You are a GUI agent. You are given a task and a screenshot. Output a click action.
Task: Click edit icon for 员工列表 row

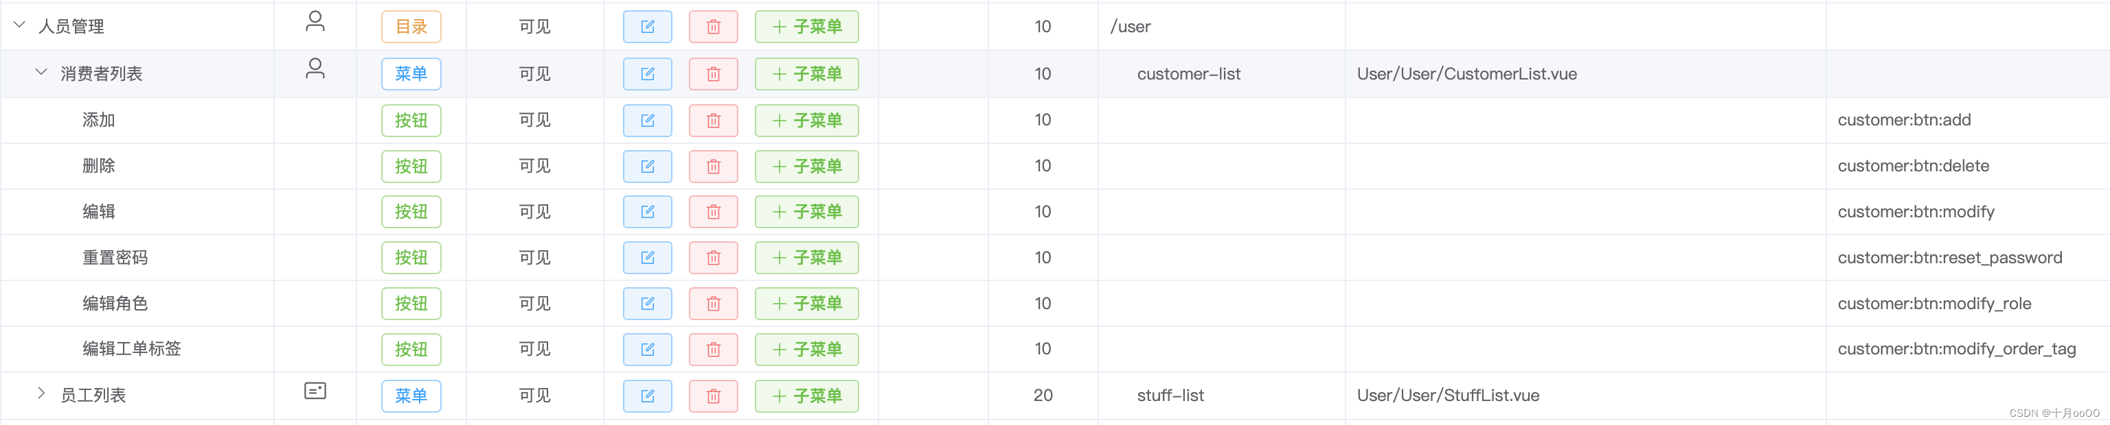pos(647,396)
